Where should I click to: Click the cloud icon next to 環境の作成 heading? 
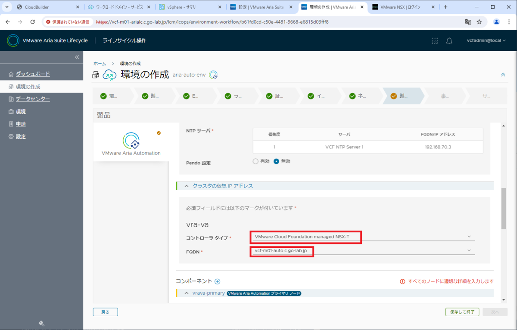tap(109, 75)
